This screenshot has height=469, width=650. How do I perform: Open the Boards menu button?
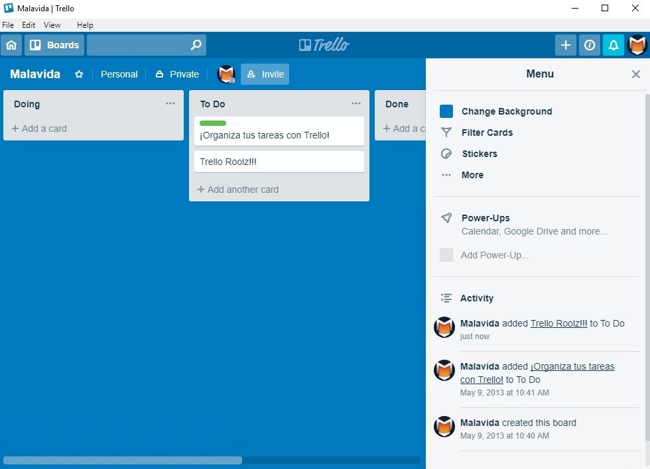pos(54,44)
